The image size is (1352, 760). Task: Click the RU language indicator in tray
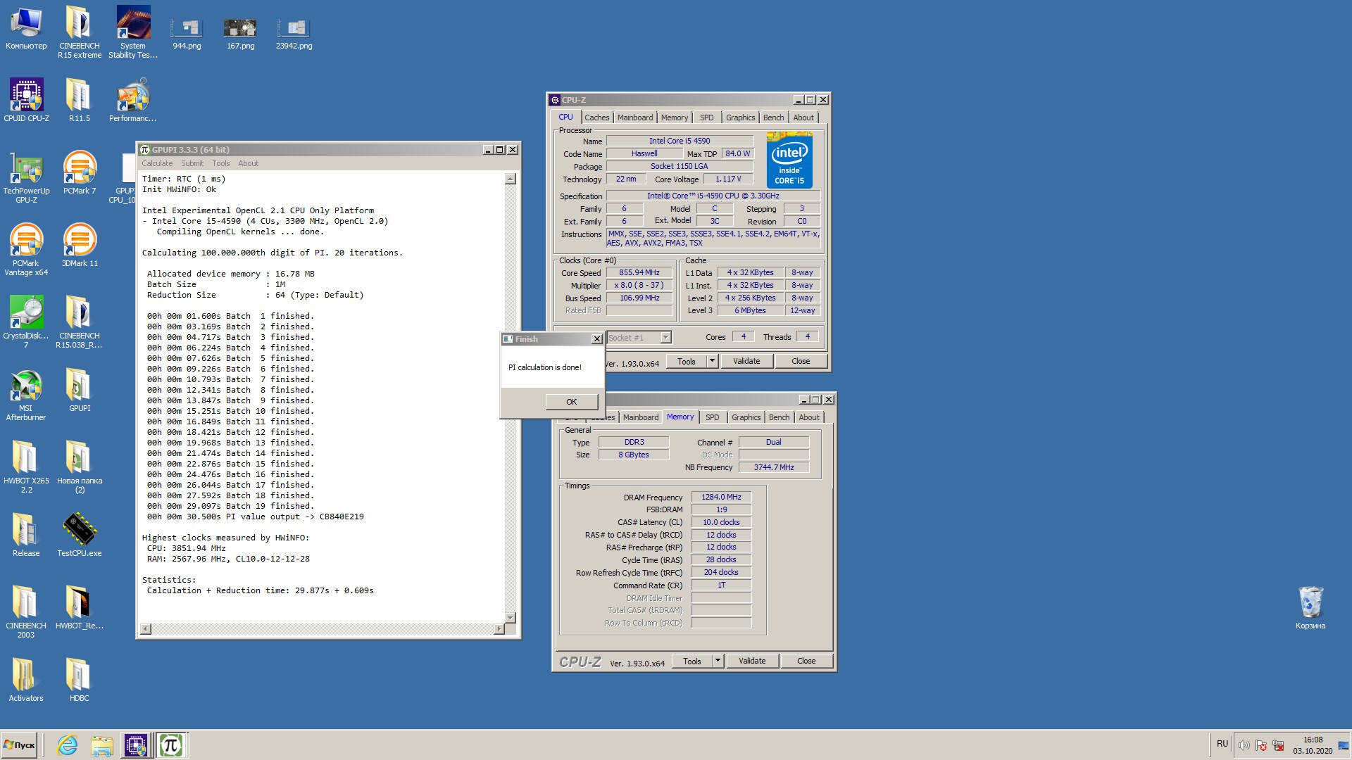(x=1222, y=744)
